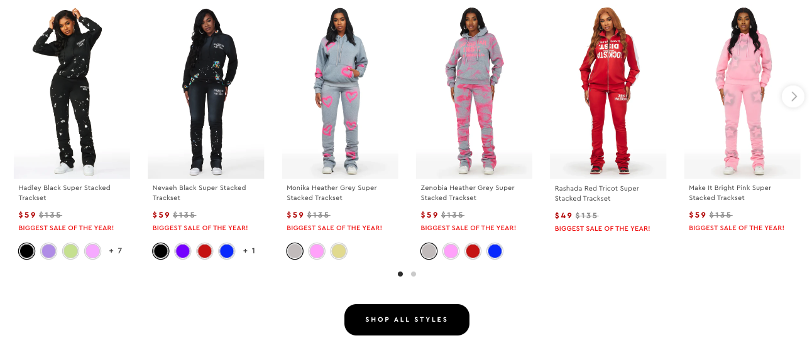The image size is (812, 343).
Task: Click the next carousel arrow
Action: [x=793, y=97]
